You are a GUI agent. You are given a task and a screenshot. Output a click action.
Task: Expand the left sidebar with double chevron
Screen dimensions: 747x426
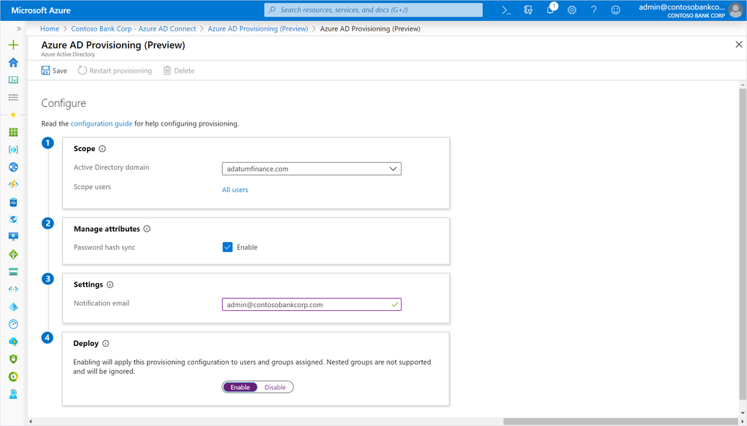tap(19, 28)
